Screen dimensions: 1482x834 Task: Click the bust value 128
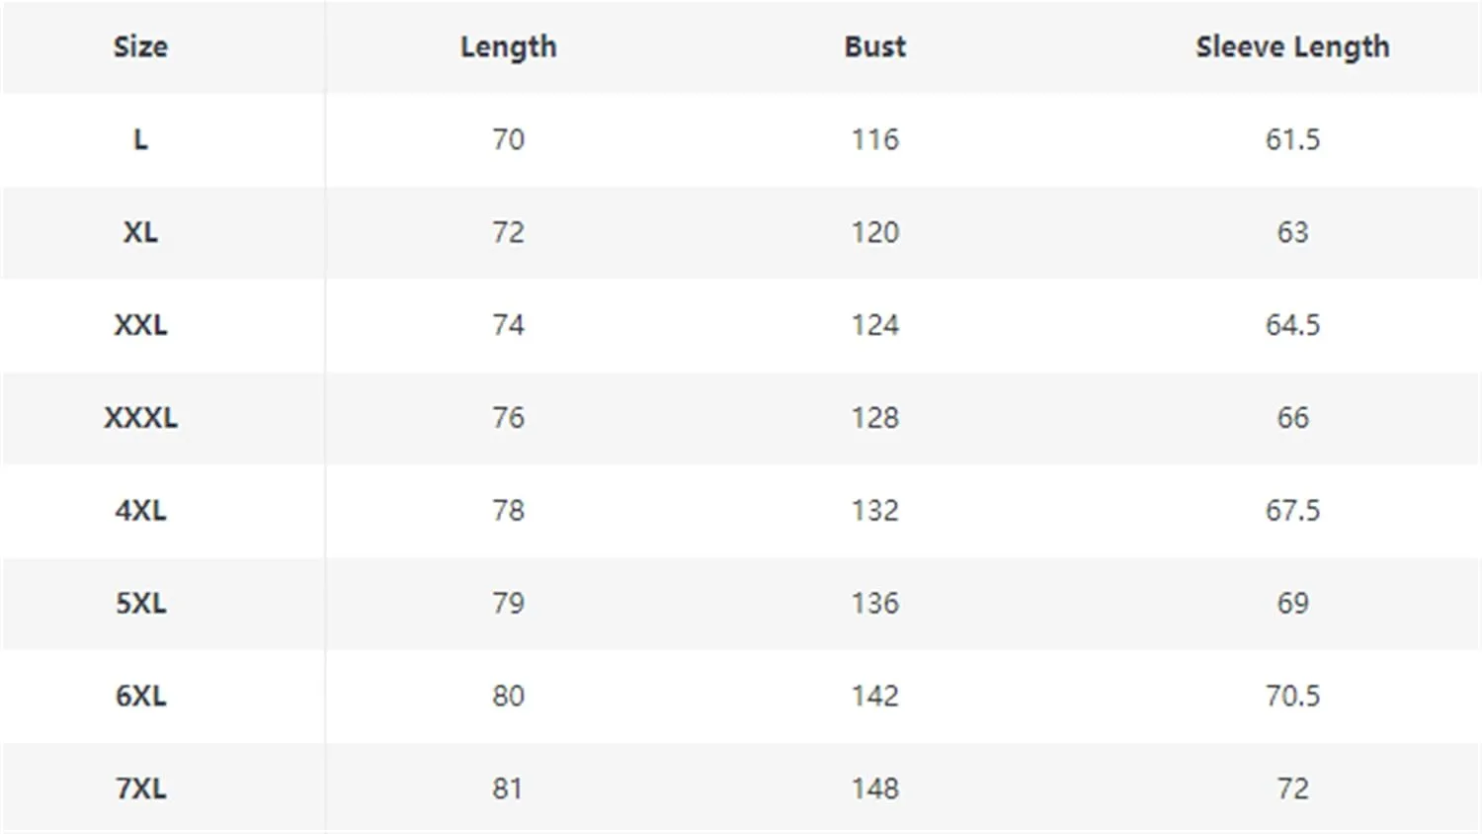pyautogui.click(x=875, y=418)
